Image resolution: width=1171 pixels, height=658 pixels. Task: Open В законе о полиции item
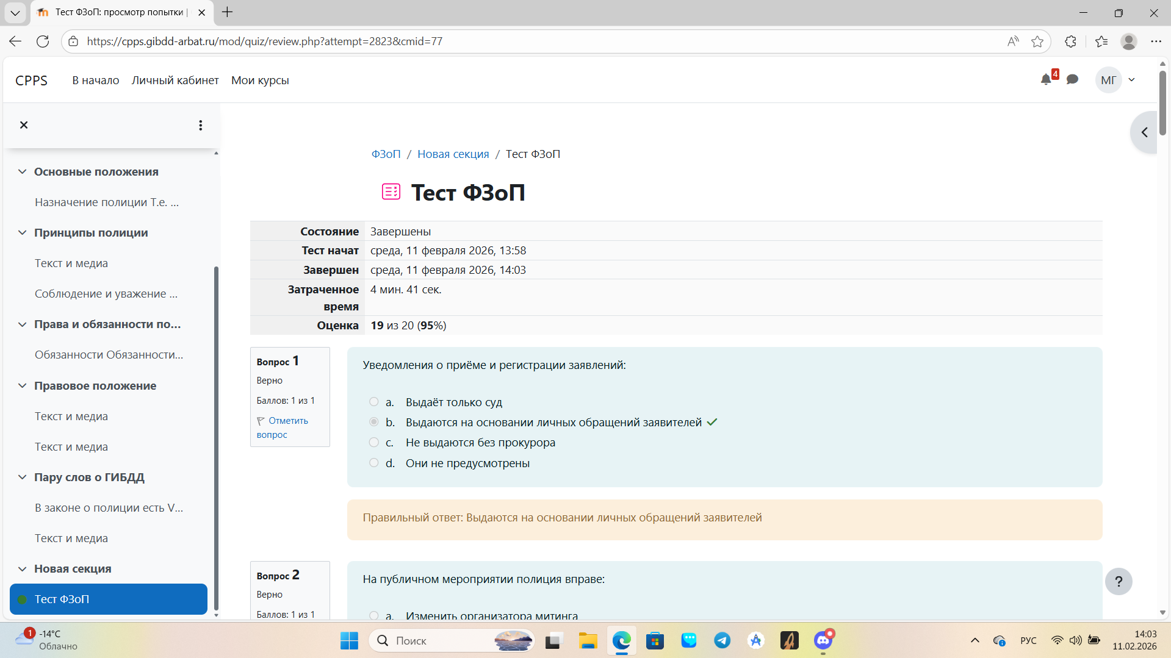(x=109, y=508)
